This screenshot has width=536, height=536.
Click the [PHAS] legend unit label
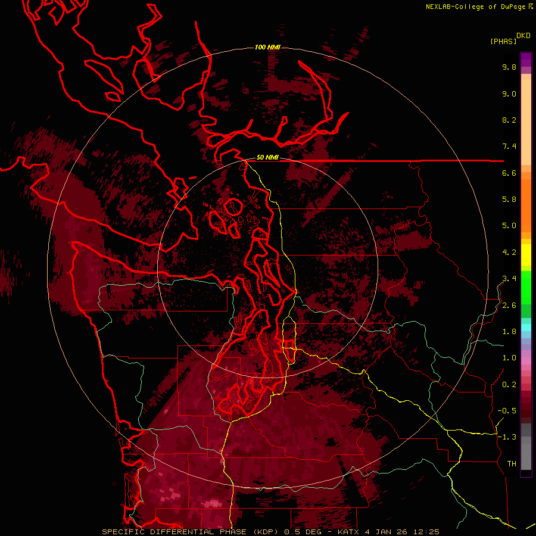pos(503,42)
